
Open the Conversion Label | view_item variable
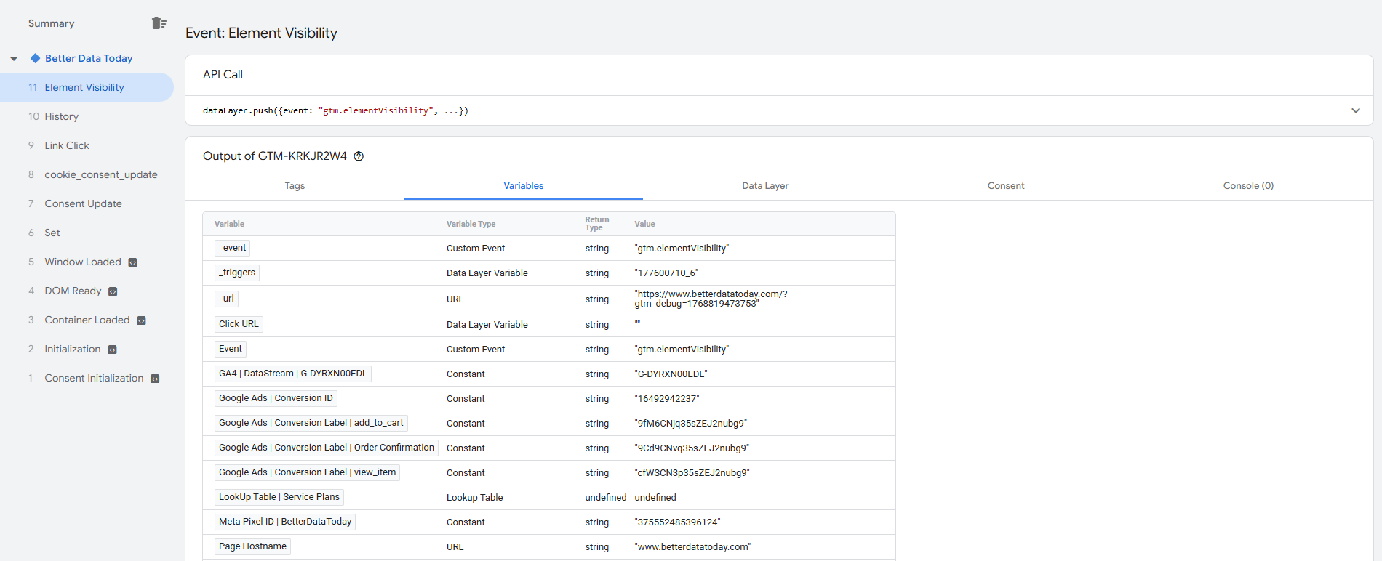tap(307, 472)
